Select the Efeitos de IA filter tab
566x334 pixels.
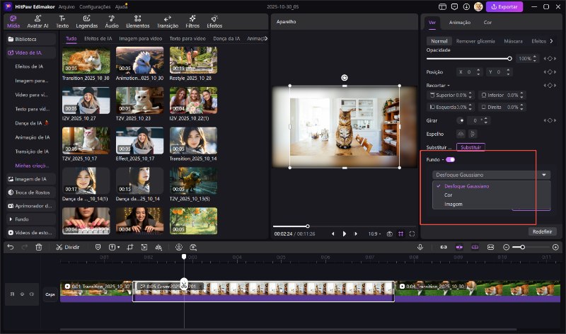click(x=98, y=38)
